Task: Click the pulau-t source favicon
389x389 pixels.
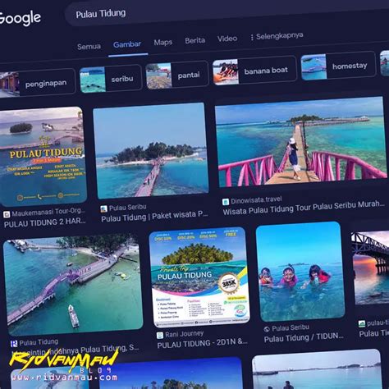Action: tap(362, 324)
